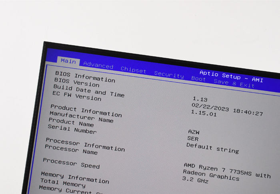Select the Main tab
The height and width of the screenshot is (194, 280).
[x=68, y=61]
